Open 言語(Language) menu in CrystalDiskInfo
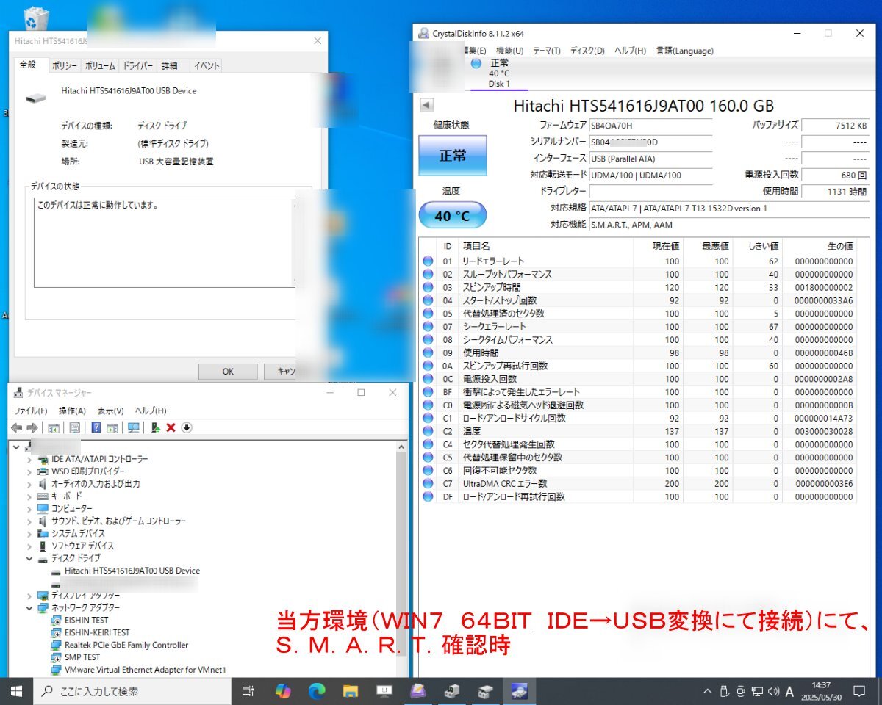The width and height of the screenshot is (882, 705). (684, 51)
